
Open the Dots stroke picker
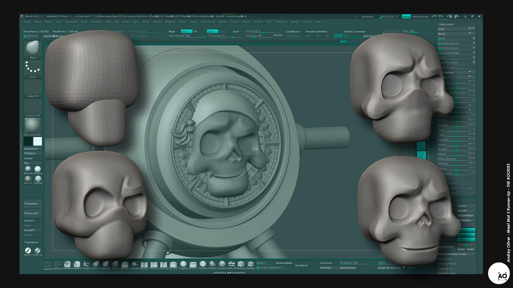point(33,69)
